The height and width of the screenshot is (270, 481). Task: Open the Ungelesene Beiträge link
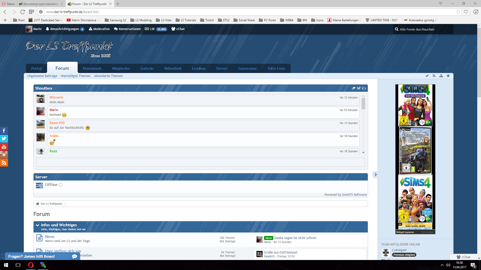point(42,76)
